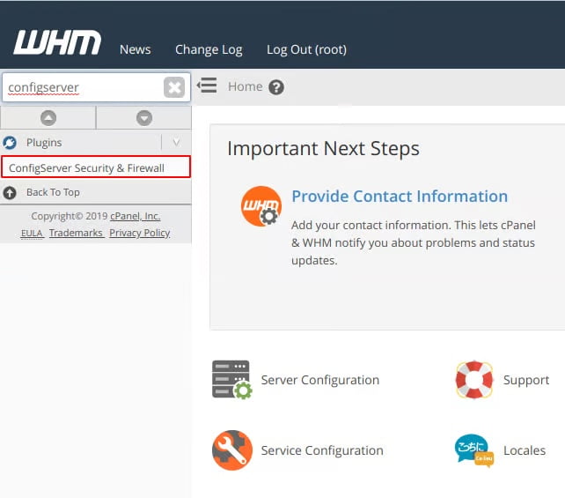Screen dimensions: 565x498
Task: Open ConfigServer Security & Firewall
Action: [96, 167]
